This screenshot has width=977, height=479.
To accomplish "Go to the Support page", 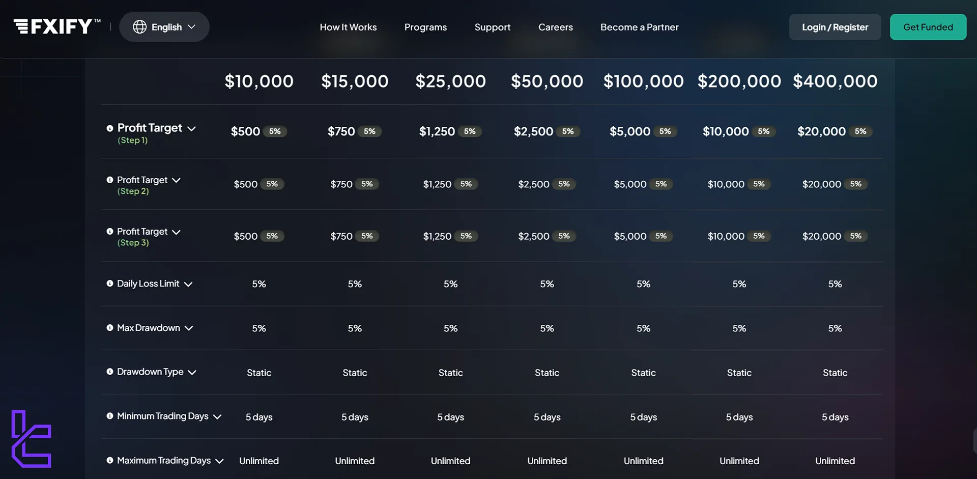I will (492, 27).
